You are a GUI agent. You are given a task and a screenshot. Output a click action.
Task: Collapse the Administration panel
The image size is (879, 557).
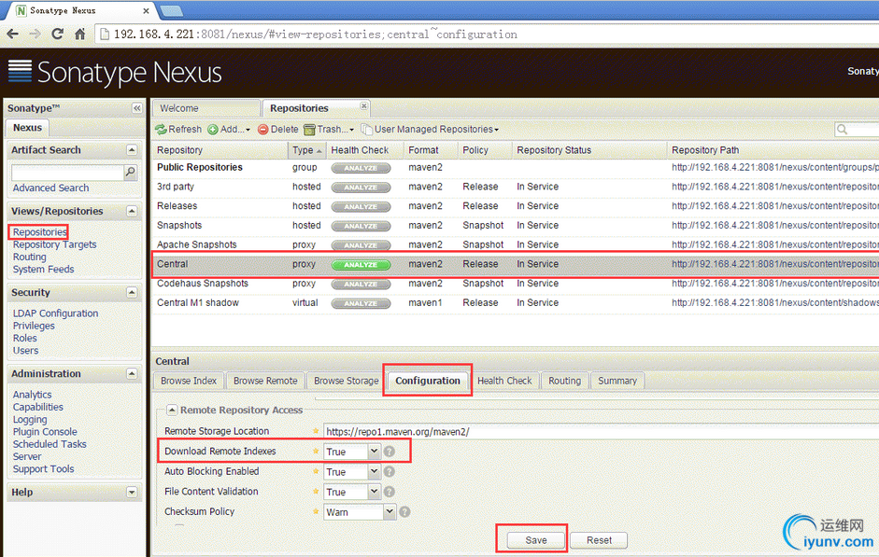[131, 373]
